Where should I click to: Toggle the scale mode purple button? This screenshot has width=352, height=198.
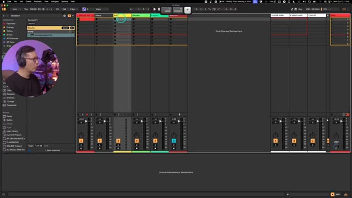(84, 9)
